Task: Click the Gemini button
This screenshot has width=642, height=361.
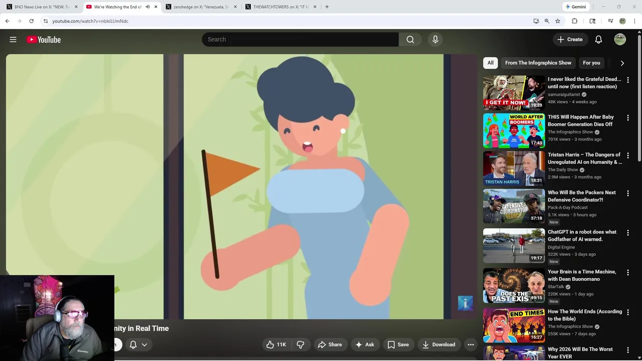Action: pyautogui.click(x=575, y=7)
